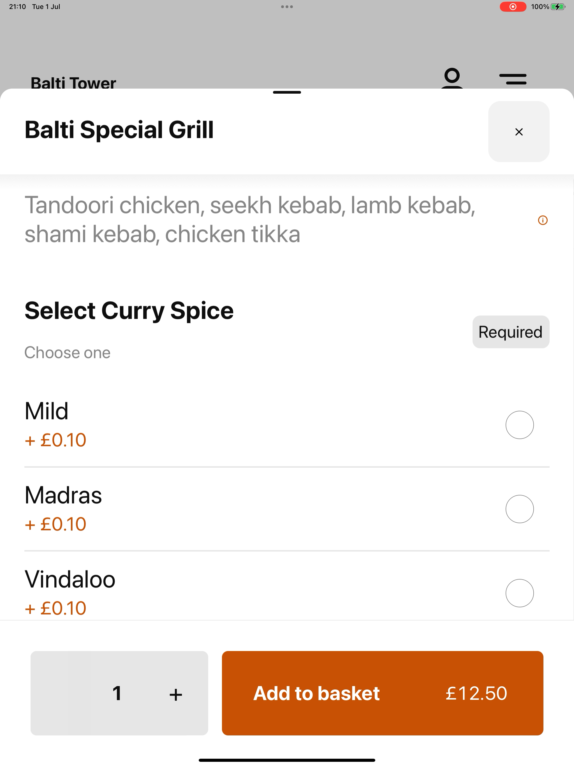The image size is (574, 766).
Task: Tap the battery status icon
Action: coord(558,6)
